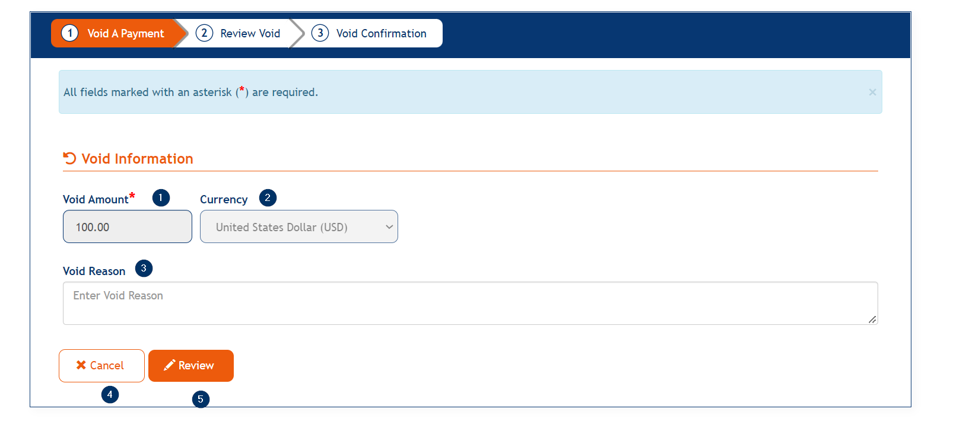Click callout badge 4 below Cancel
This screenshot has width=966, height=431.
[x=110, y=394]
